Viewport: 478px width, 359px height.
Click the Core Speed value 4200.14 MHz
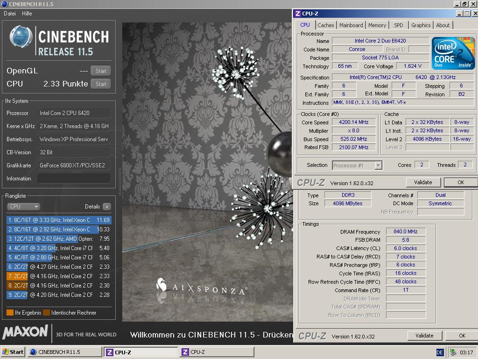[354, 122]
